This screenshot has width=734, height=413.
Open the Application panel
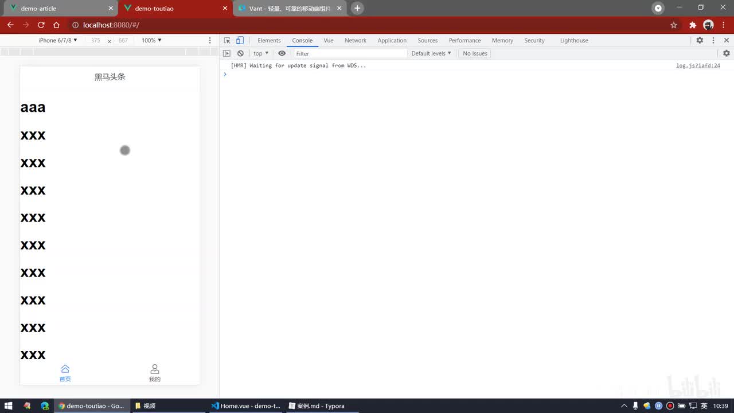point(392,40)
